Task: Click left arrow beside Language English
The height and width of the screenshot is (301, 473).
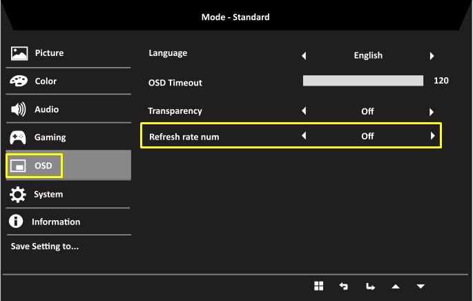Action: pos(304,56)
